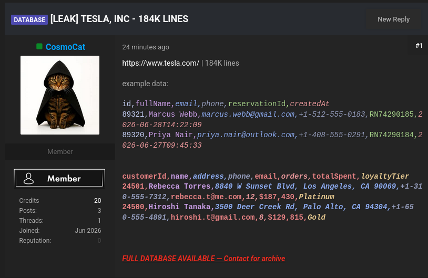Open CosmoCat's user profile link
The height and width of the screenshot is (278, 428).
point(66,47)
